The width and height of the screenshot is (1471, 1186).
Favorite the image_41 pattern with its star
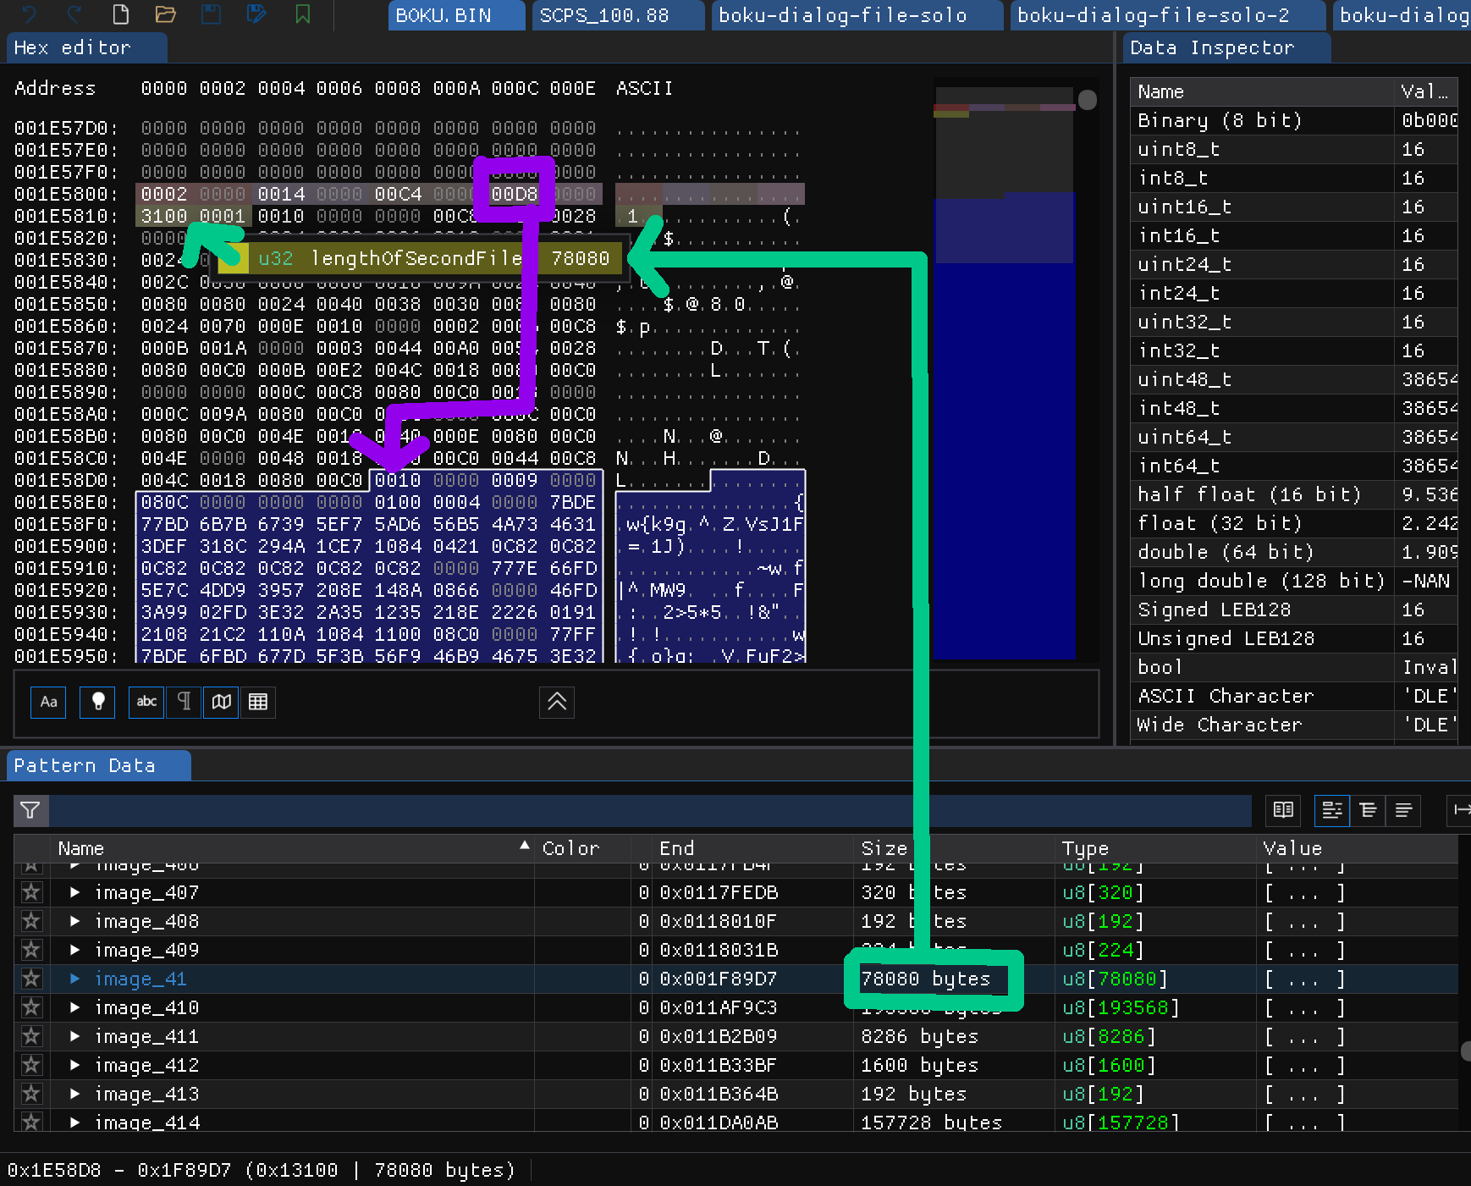click(30, 979)
